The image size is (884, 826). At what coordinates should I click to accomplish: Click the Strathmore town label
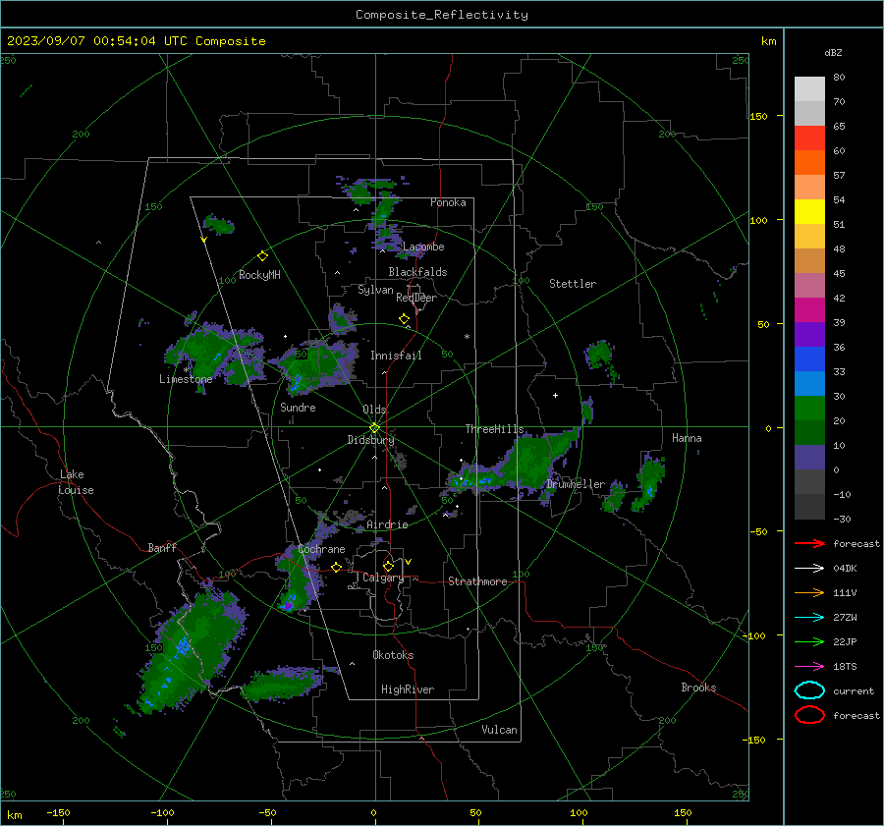pyautogui.click(x=477, y=581)
